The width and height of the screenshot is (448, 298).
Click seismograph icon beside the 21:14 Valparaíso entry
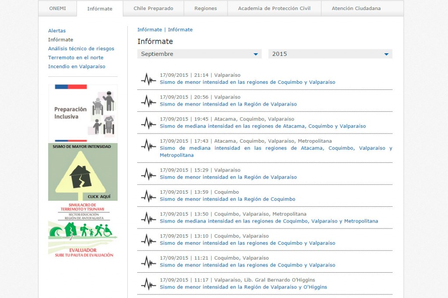149,79
